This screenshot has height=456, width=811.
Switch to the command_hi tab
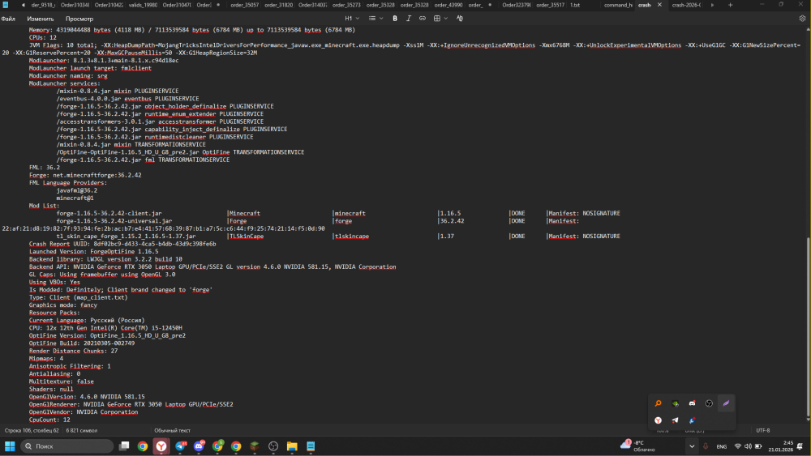618,5
